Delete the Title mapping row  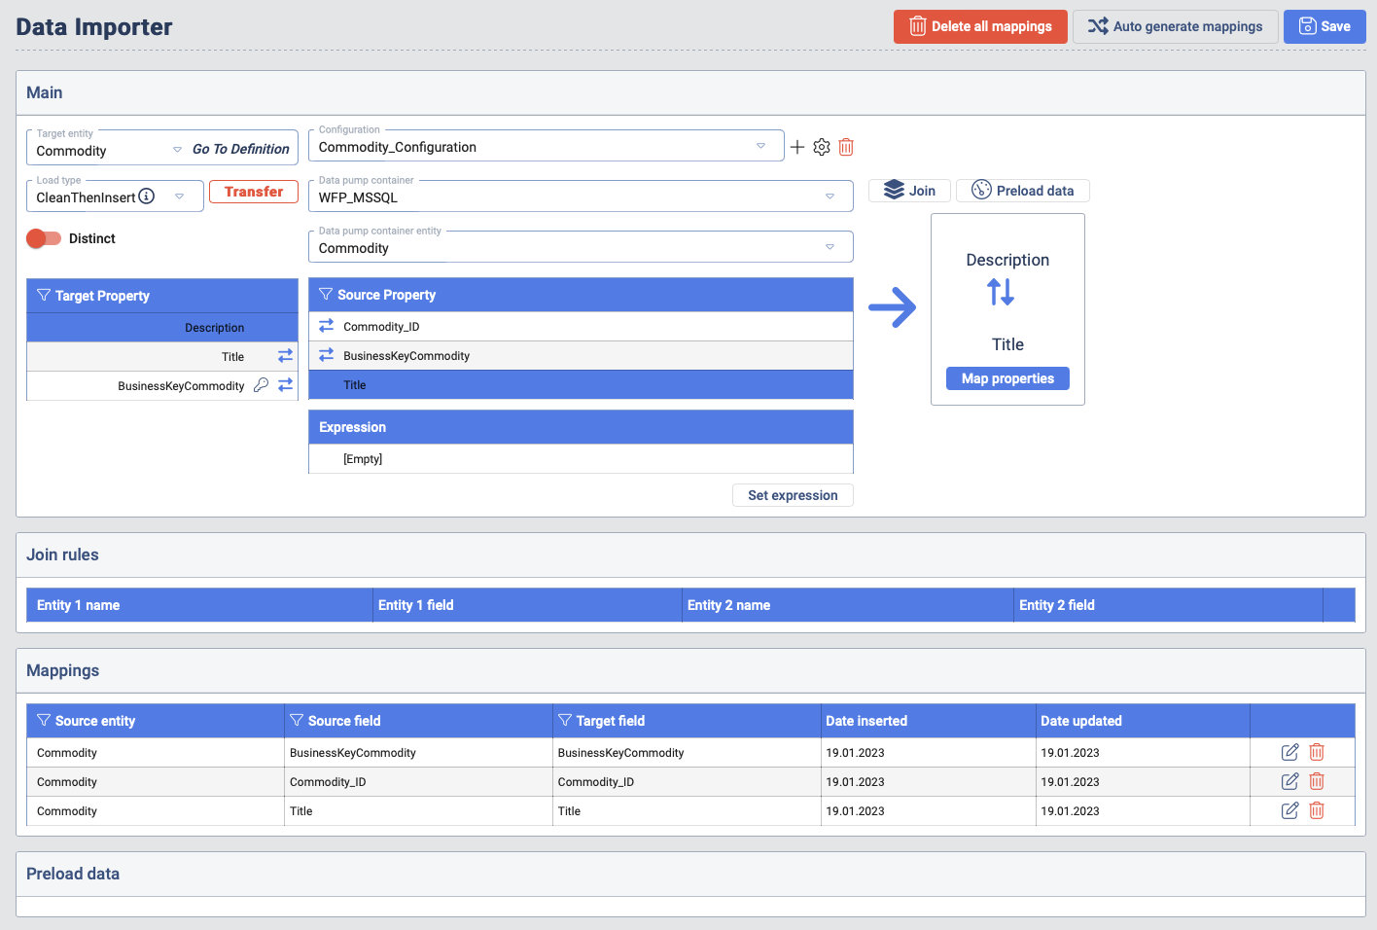coord(1317,810)
